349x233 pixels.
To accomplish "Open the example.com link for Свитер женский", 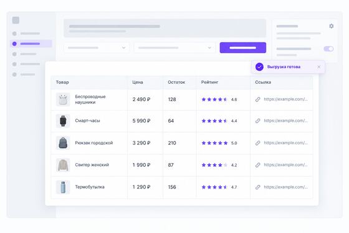I will tap(286, 165).
